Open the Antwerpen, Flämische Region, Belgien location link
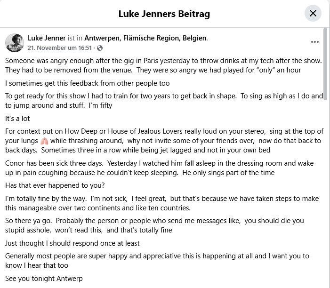330x288 pixels. click(145, 38)
